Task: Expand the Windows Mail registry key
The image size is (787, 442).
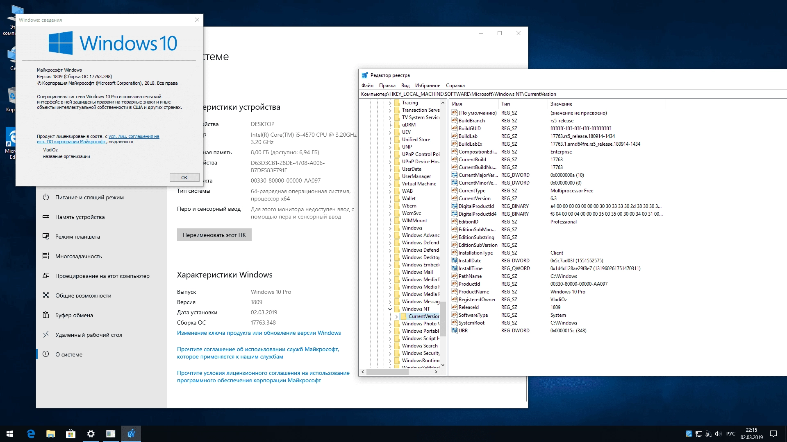Action: [x=390, y=272]
